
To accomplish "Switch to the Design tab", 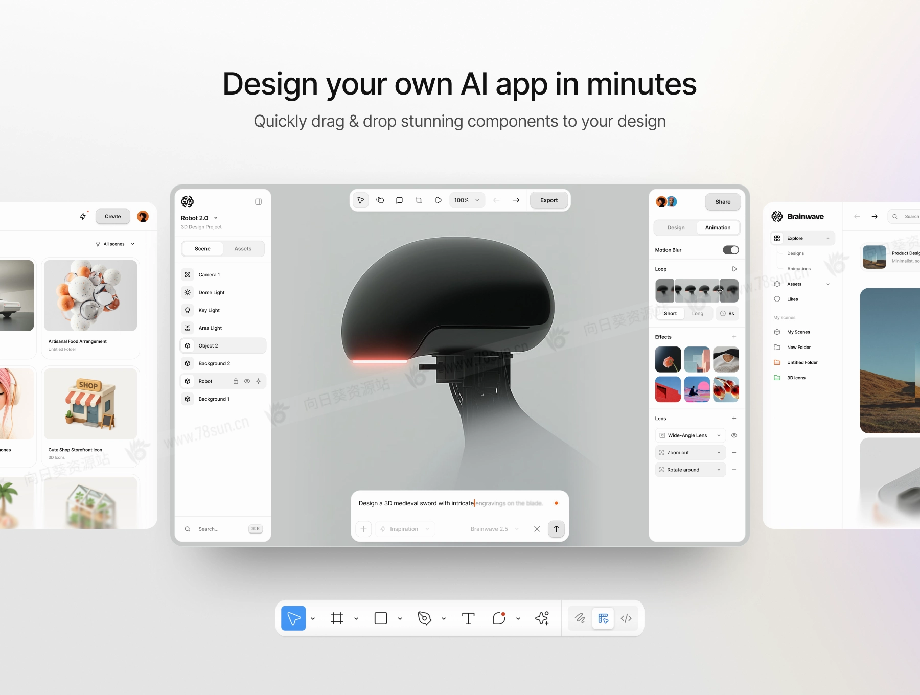I will [676, 228].
